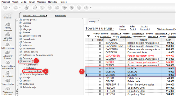This screenshot has height=96, width=176.
Task: Click the wrench type icon in DOSTAWA row
Action: pos(100,52)
